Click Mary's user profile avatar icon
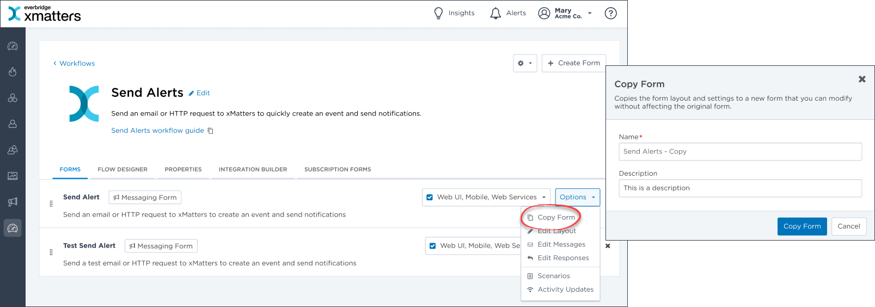875x307 pixels. pyautogui.click(x=544, y=13)
